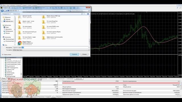Select Изображения library in the navigation pane
Screen dimensions: 182x102
[x=8, y=31]
